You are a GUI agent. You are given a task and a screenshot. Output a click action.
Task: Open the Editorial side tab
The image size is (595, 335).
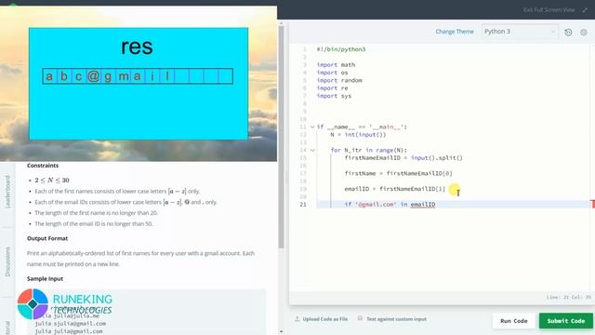point(7,328)
